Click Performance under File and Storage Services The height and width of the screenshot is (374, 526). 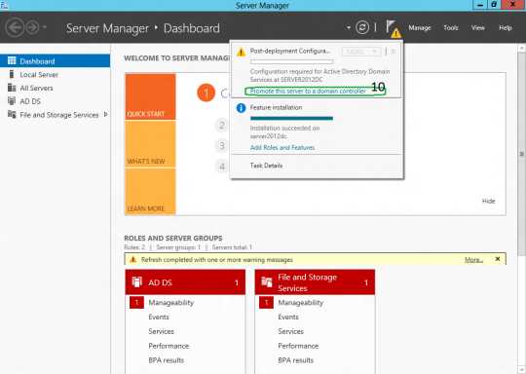298,346
